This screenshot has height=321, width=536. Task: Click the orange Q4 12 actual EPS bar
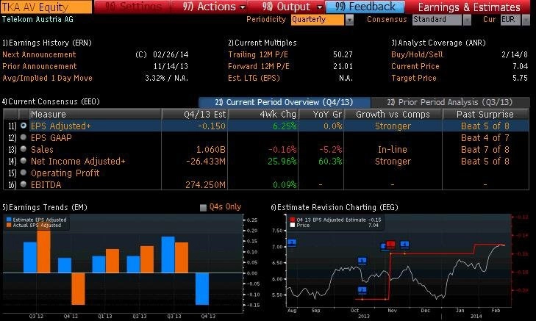78,289
